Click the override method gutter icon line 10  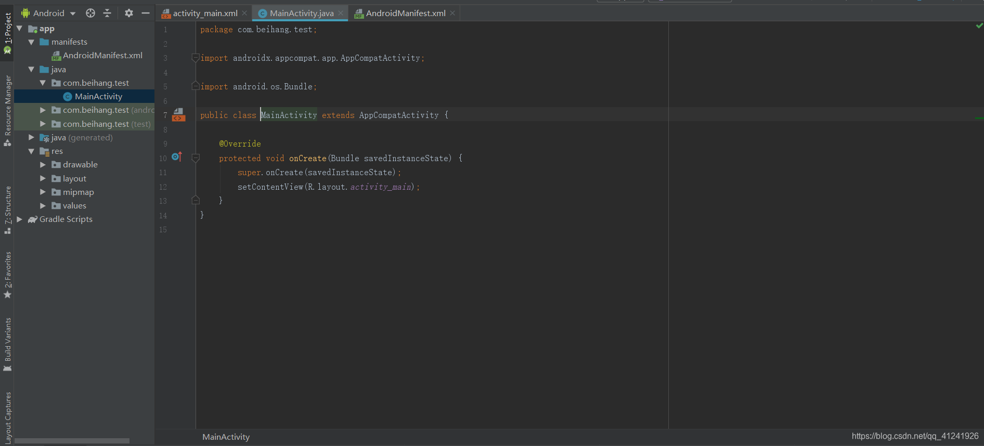tap(177, 156)
